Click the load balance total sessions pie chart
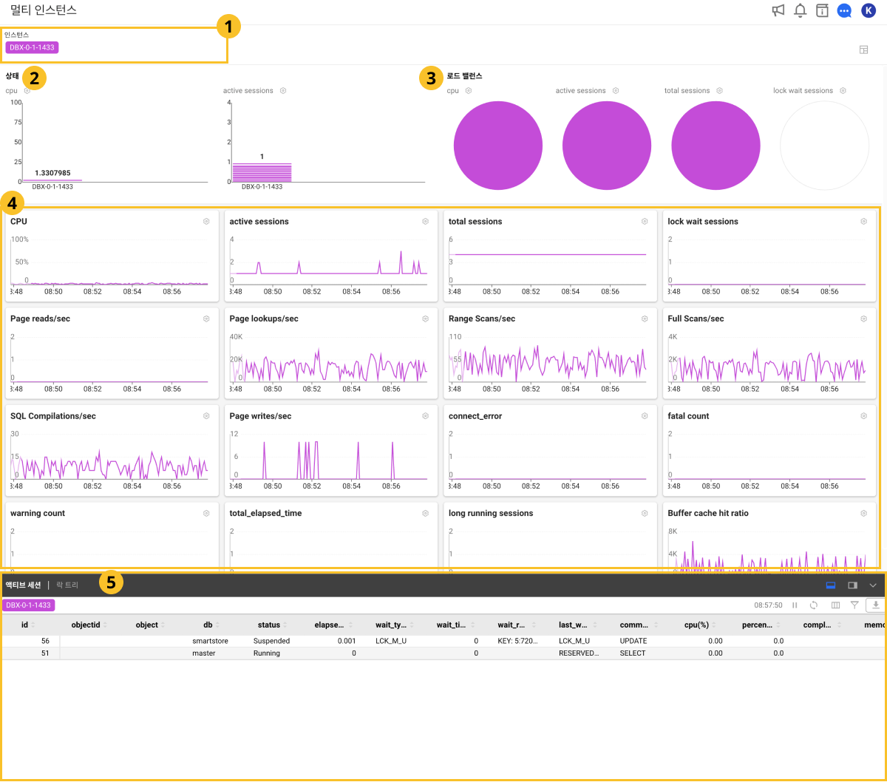The height and width of the screenshot is (782, 887). (x=716, y=146)
